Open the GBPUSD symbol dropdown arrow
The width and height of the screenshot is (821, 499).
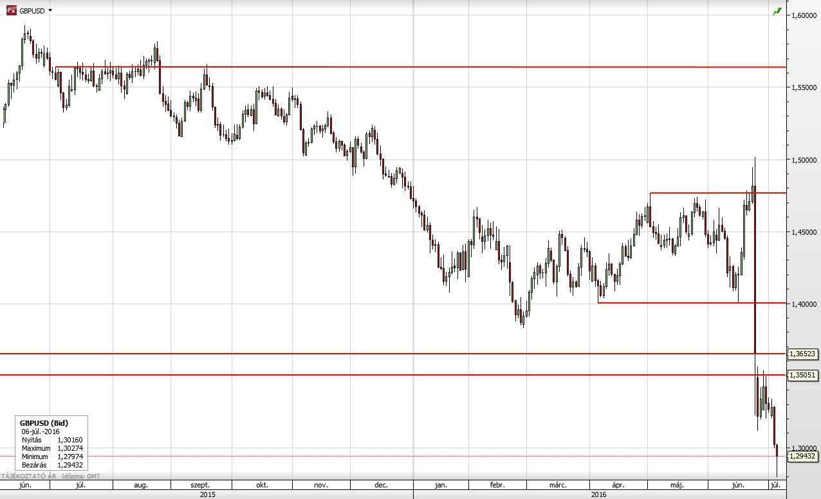(x=50, y=11)
